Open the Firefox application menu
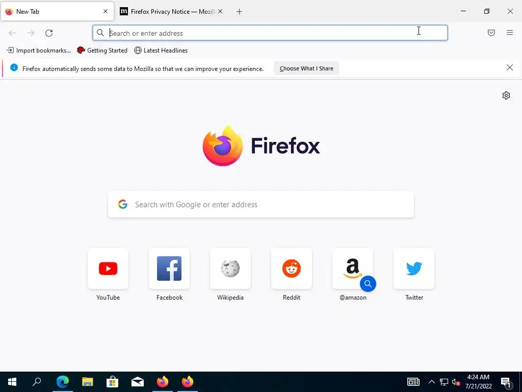Viewport: 522px width, 392px height. click(x=509, y=33)
